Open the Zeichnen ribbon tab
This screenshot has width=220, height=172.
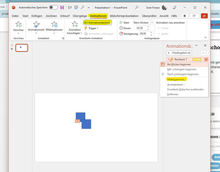coord(51,16)
